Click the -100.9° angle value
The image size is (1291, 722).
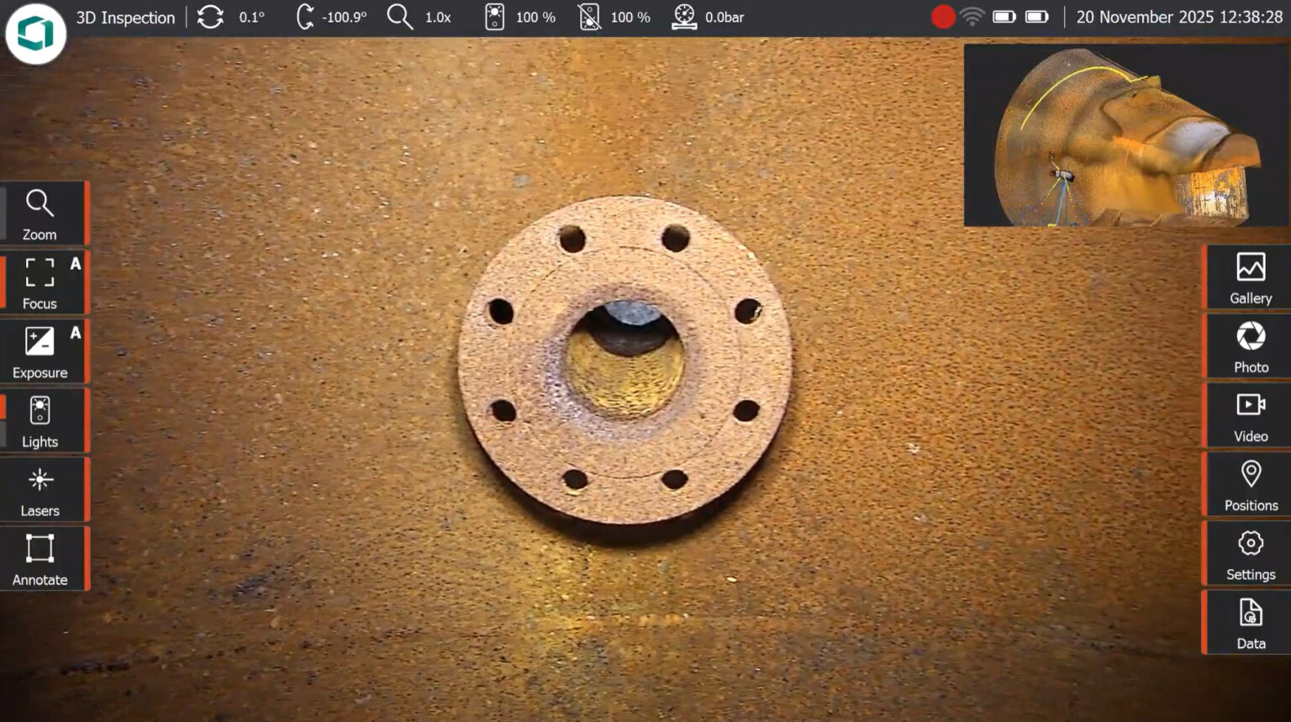click(x=345, y=18)
